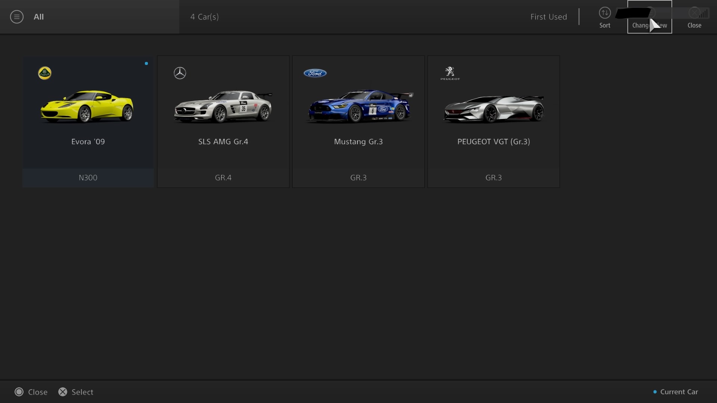Click the 4 Car(s) count text
The width and height of the screenshot is (717, 403).
coord(205,17)
